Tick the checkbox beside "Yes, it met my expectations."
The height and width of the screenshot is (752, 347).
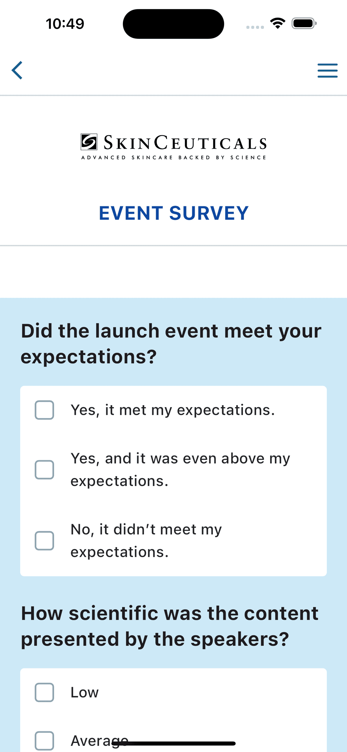[x=45, y=410]
